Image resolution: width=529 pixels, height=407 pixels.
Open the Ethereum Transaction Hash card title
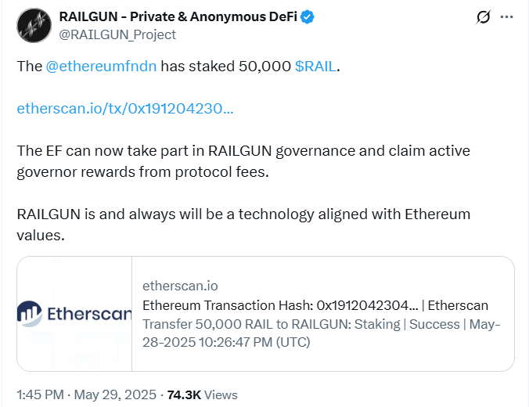[x=315, y=305]
